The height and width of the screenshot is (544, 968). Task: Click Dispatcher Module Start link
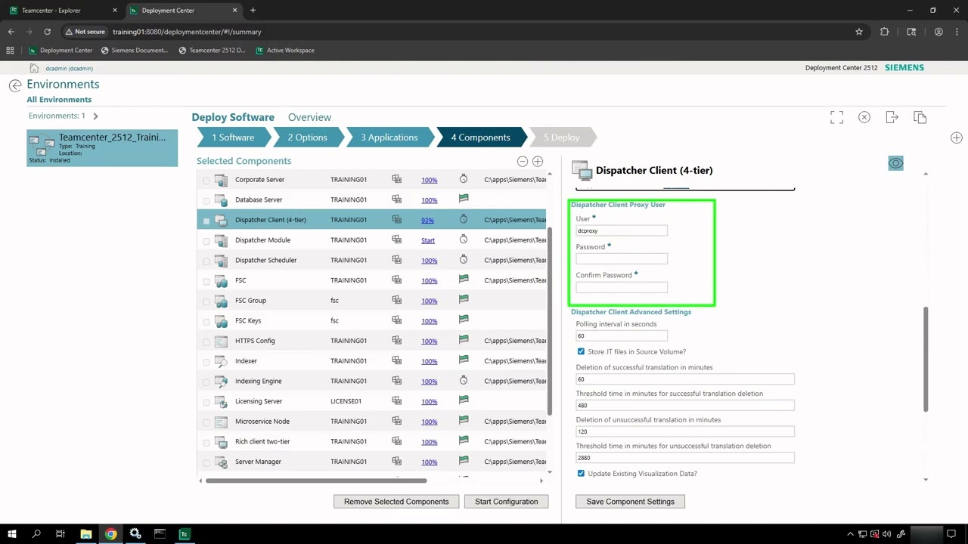(x=428, y=240)
